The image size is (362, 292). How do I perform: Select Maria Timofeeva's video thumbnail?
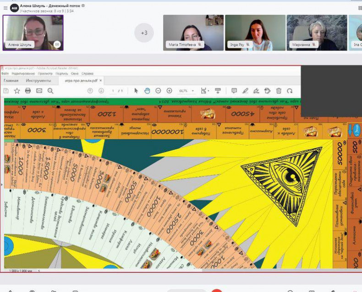(193, 32)
